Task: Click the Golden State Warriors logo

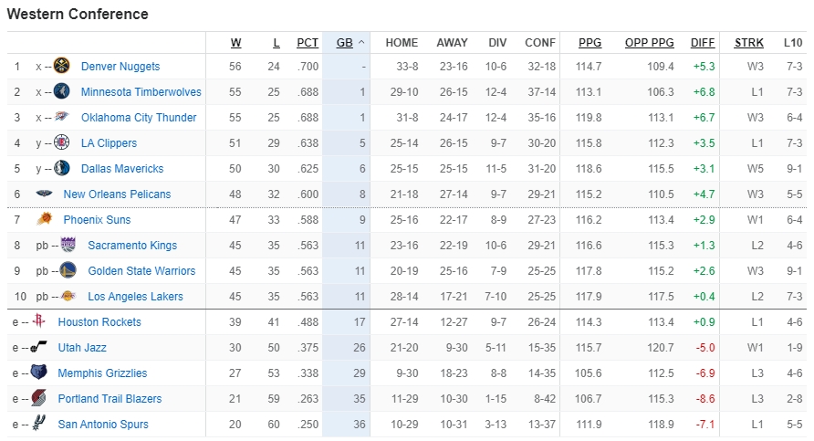Action: [68, 270]
